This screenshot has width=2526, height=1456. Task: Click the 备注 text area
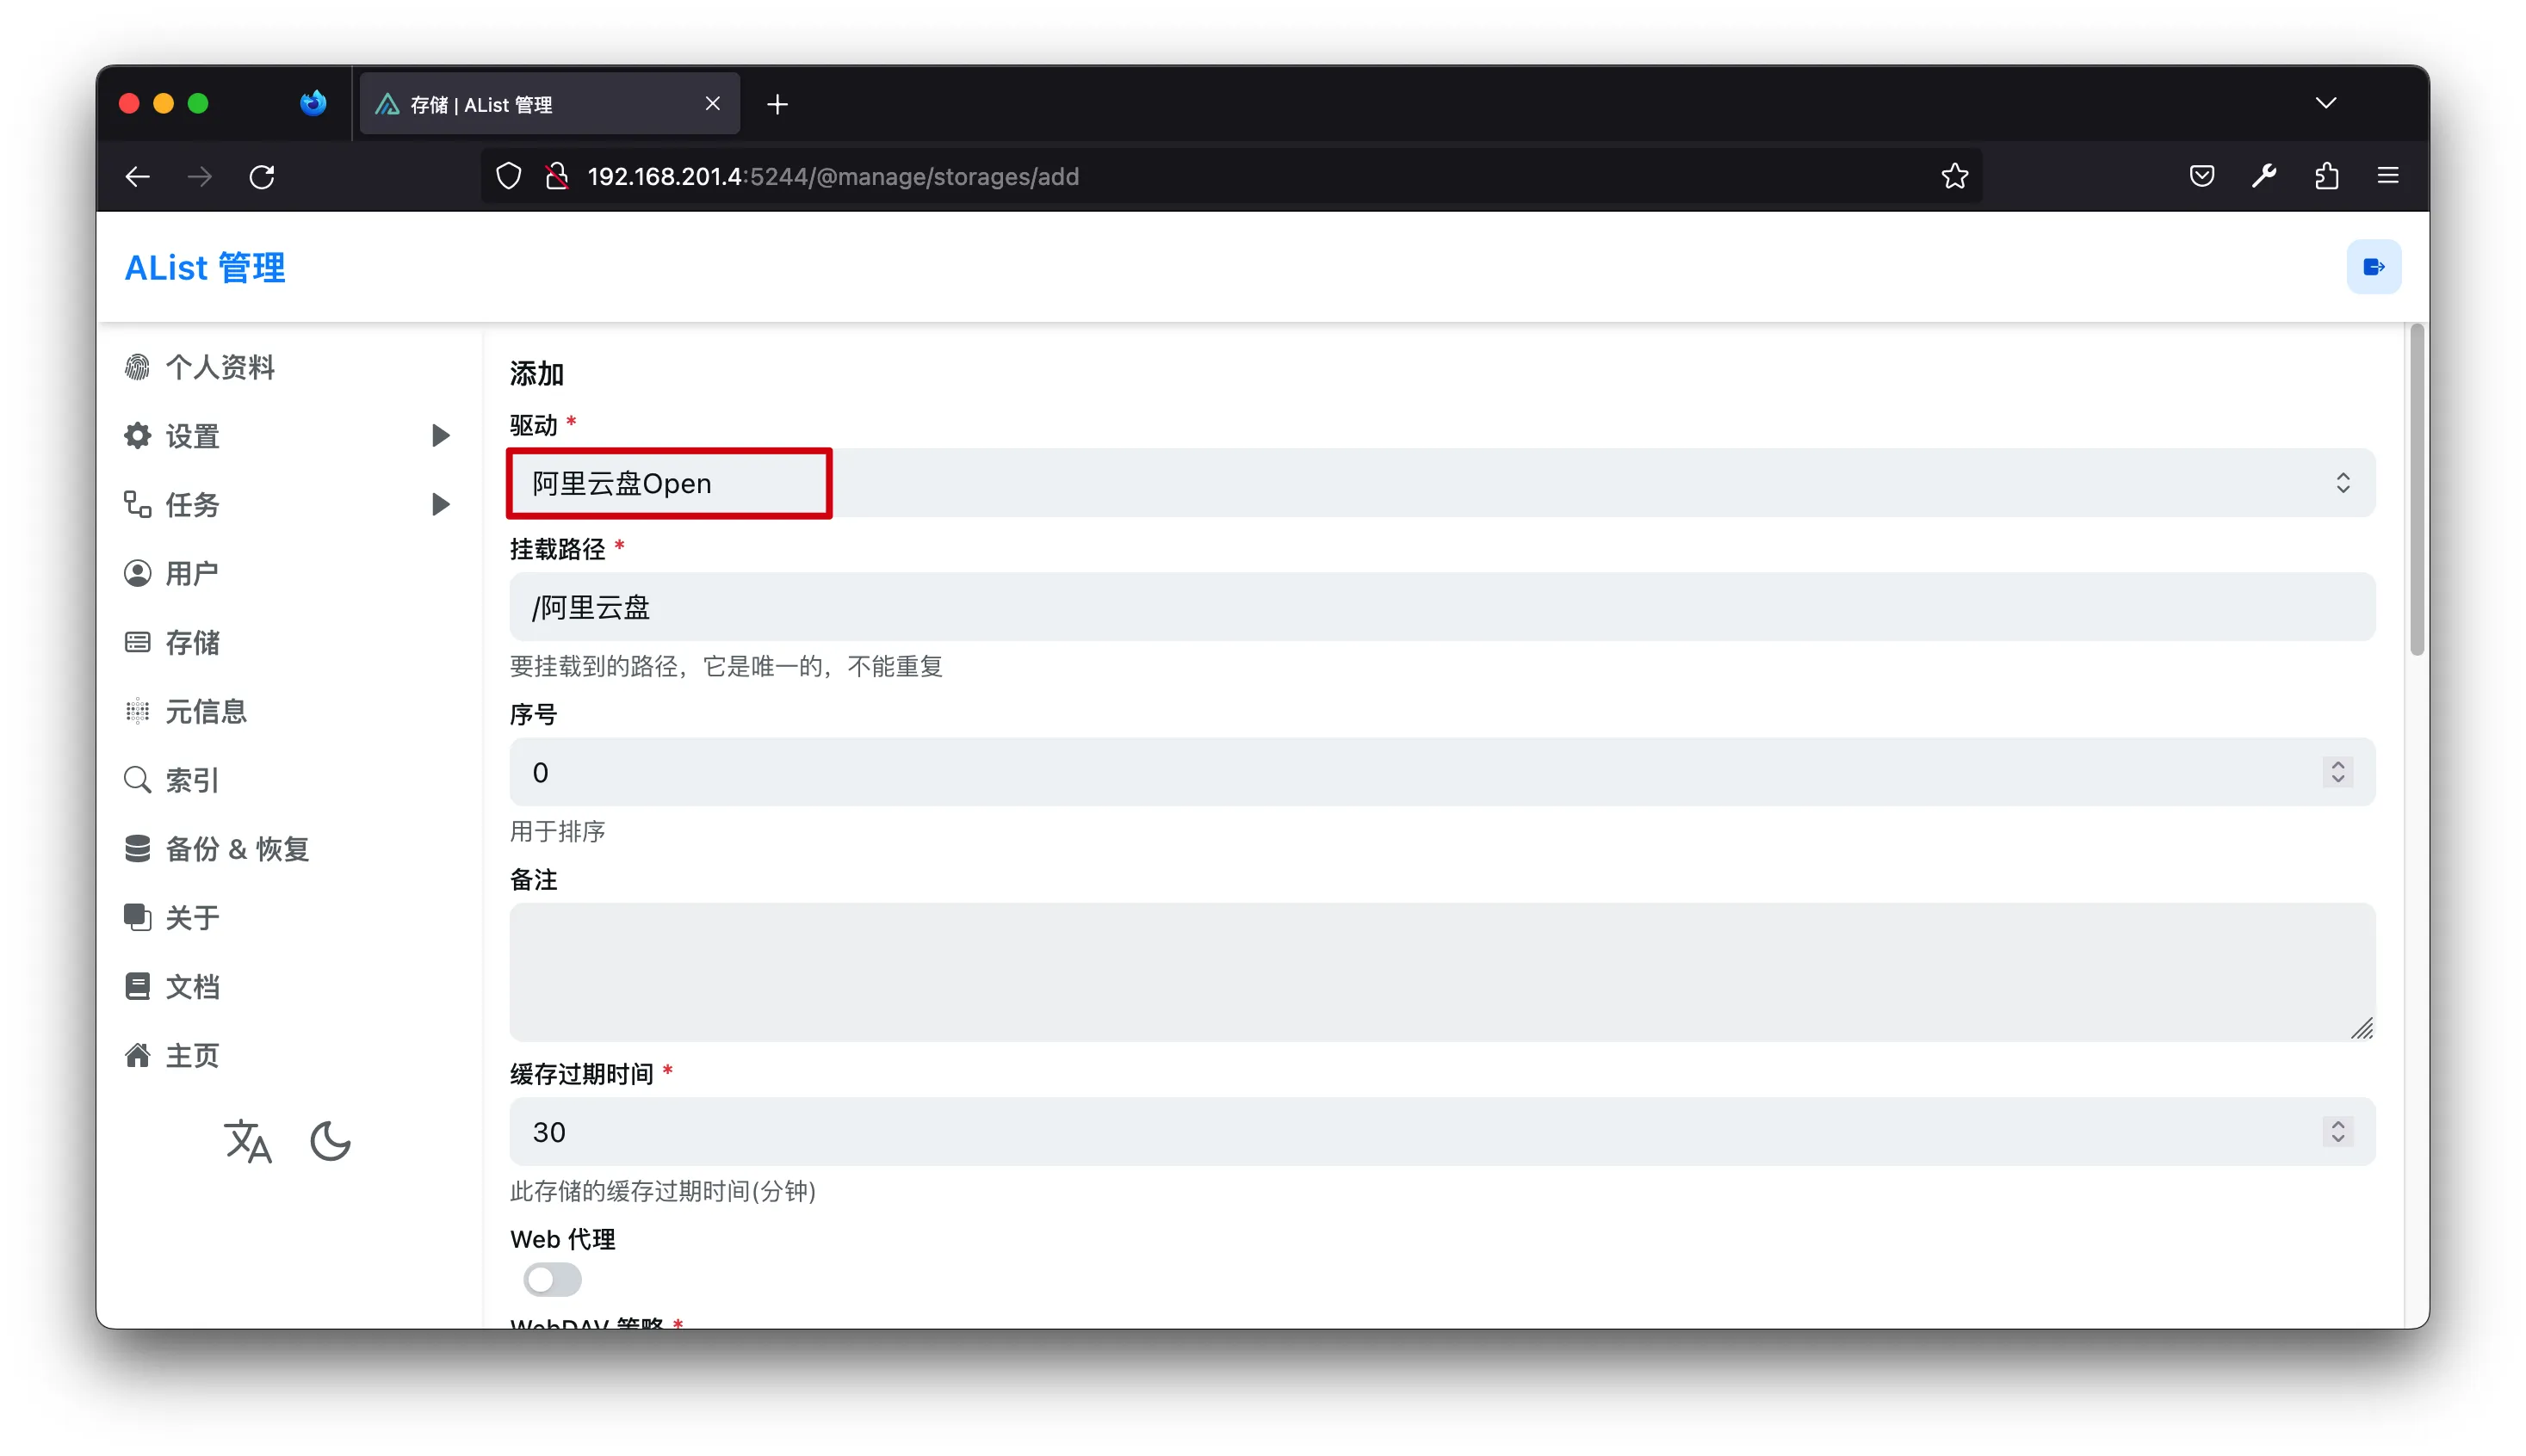point(1441,972)
